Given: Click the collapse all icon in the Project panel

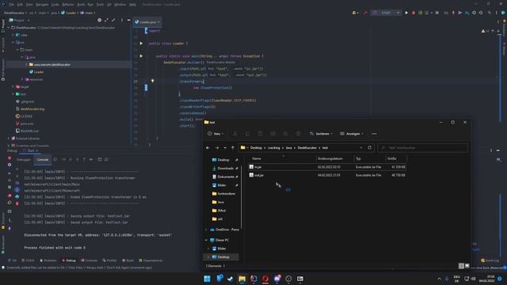Looking at the screenshot, I should click(x=113, y=20).
